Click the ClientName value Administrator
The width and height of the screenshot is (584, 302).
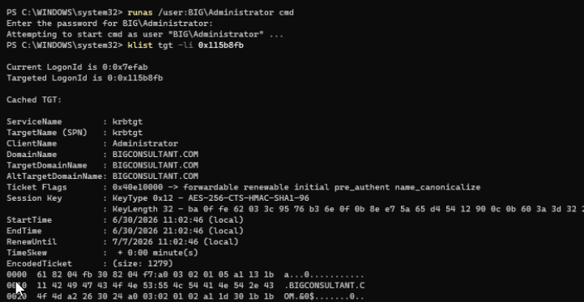pyautogui.click(x=145, y=144)
